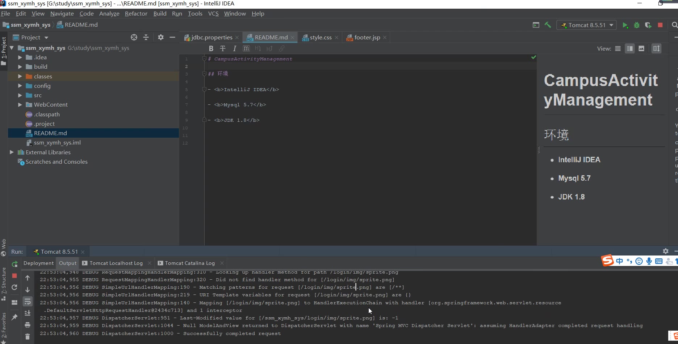Apply strikethrough formatting in Markdown toolbar
Screen dimensions: 678x344
click(223, 48)
